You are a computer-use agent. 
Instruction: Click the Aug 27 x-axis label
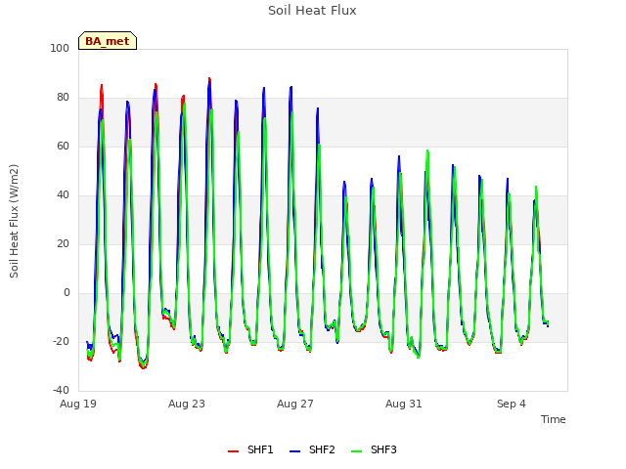pos(295,404)
